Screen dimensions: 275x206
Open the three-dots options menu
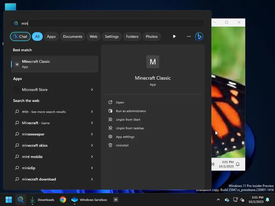[x=189, y=36]
